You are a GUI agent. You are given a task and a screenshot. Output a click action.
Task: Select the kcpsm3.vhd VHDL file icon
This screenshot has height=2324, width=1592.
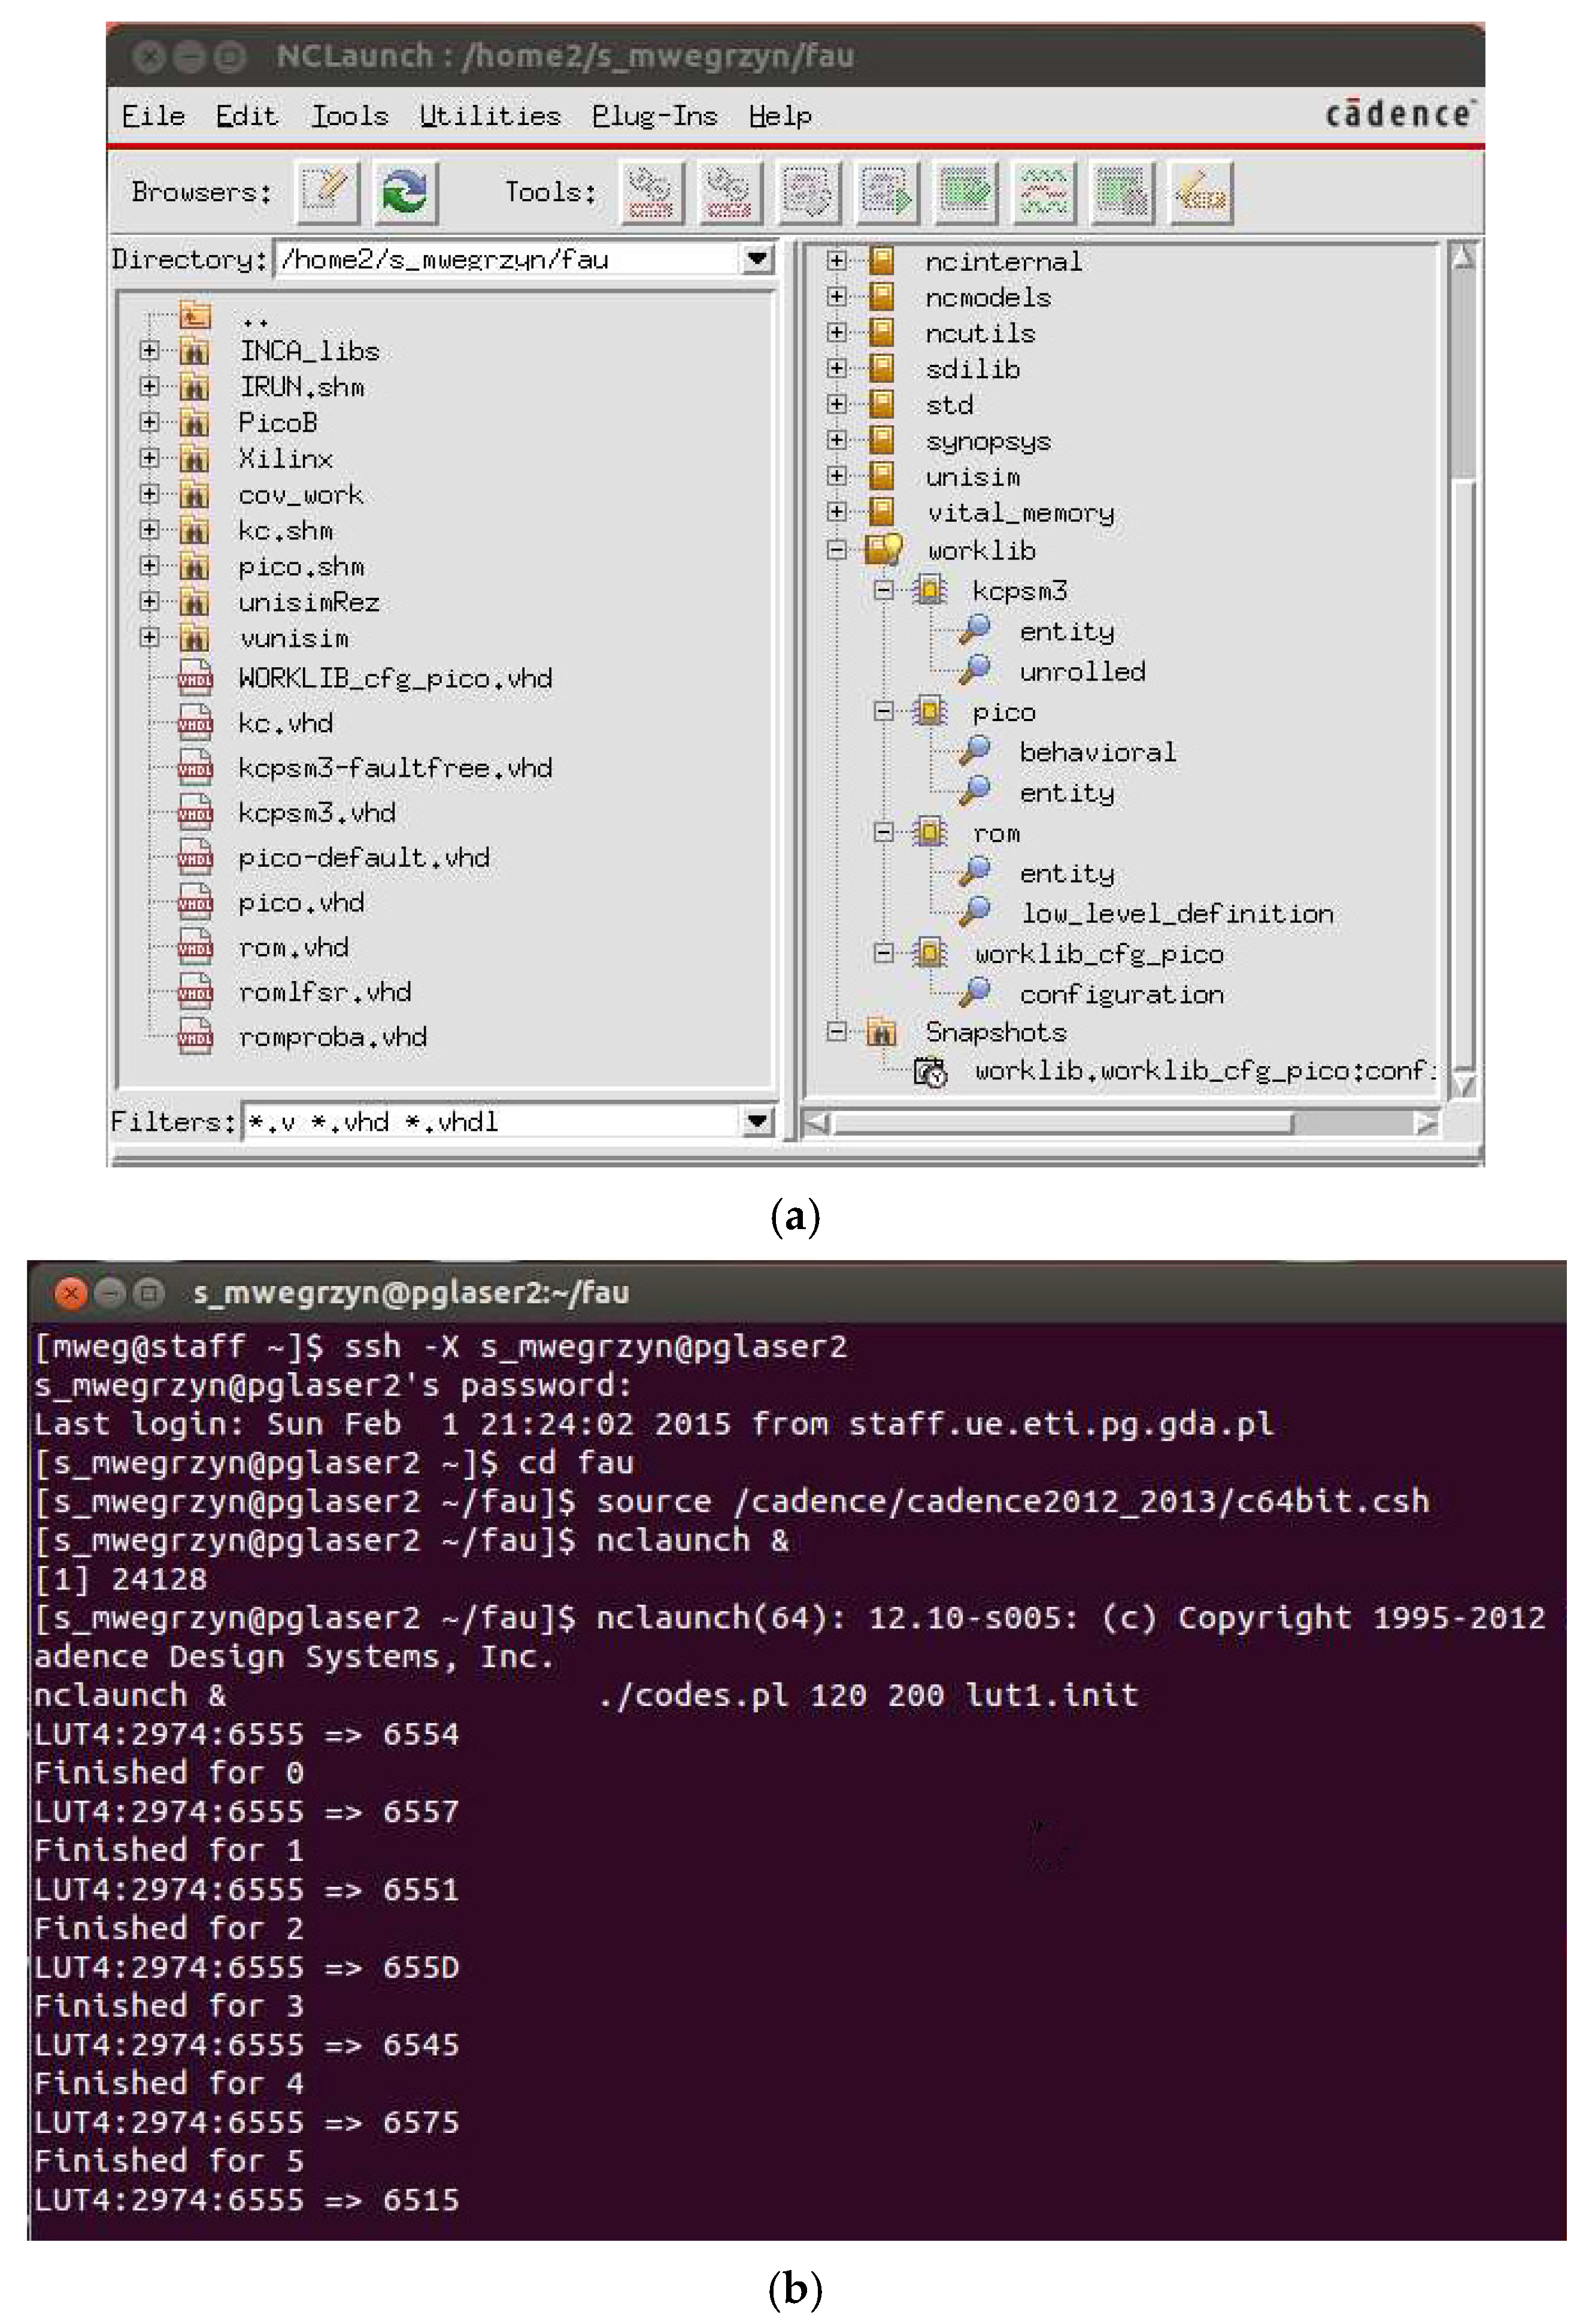pyautogui.click(x=195, y=811)
